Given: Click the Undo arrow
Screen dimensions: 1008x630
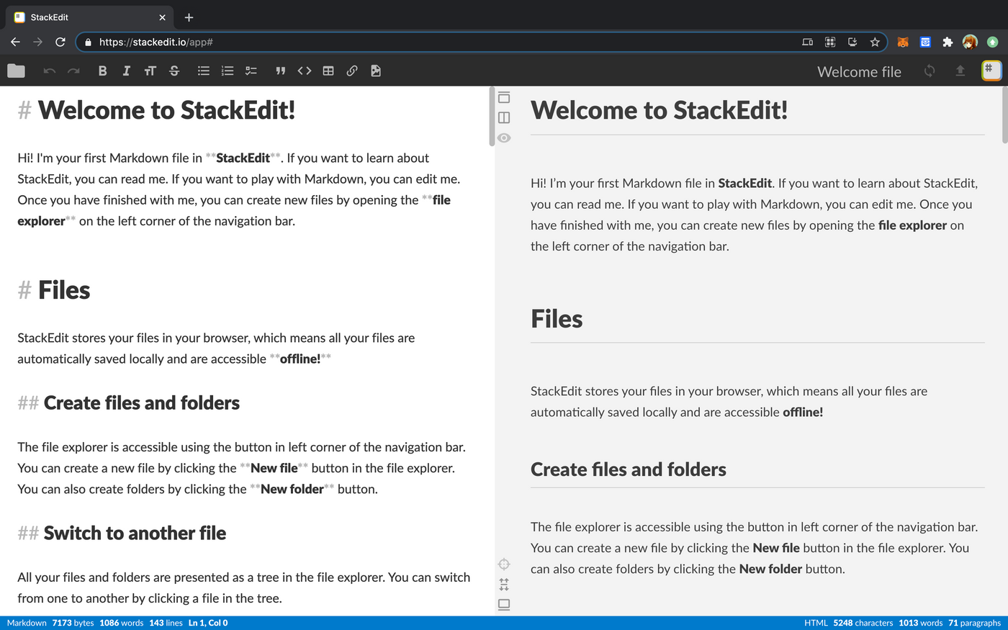Looking at the screenshot, I should click(50, 71).
